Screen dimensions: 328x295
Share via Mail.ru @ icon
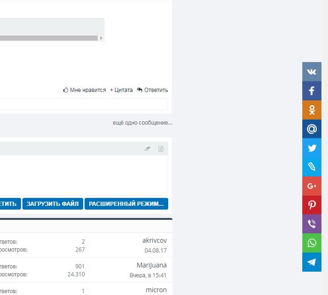[x=312, y=129]
